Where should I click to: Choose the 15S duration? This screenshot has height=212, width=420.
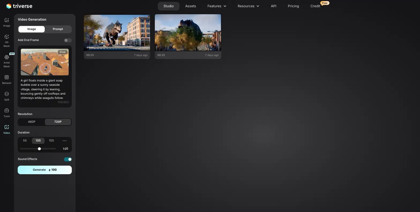pyautogui.click(x=51, y=140)
